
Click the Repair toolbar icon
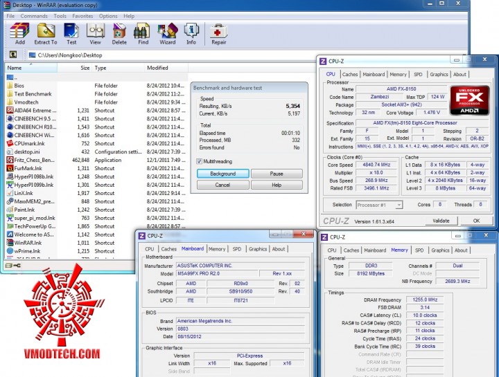click(218, 31)
